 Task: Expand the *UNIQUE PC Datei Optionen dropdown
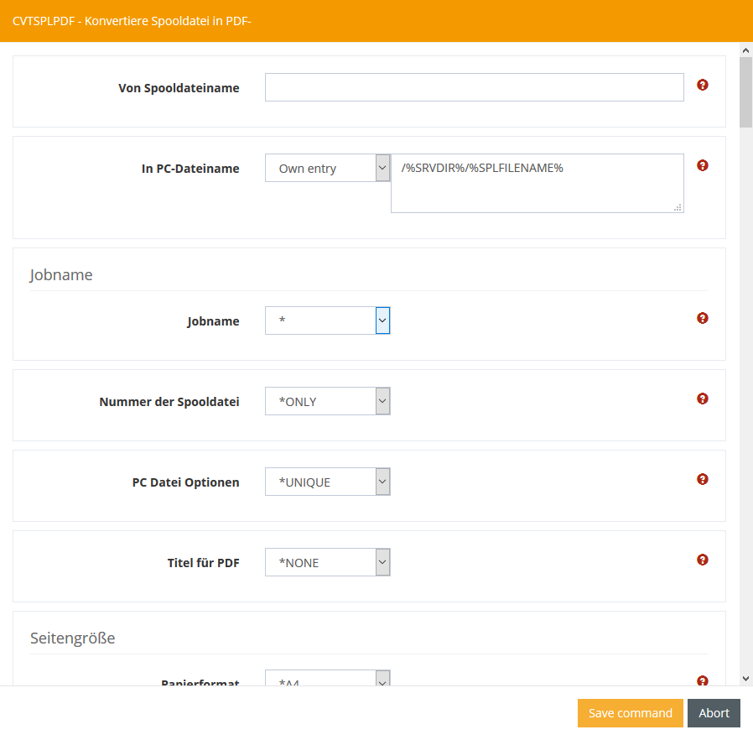(x=327, y=482)
